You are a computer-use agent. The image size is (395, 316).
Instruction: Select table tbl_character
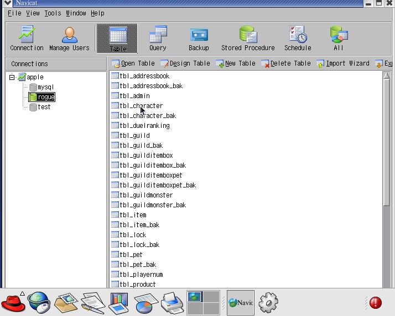point(137,106)
